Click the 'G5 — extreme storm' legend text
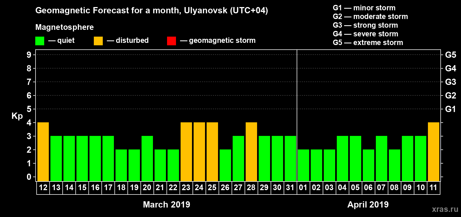Viewport: 461px width, 217px height. pos(368,43)
